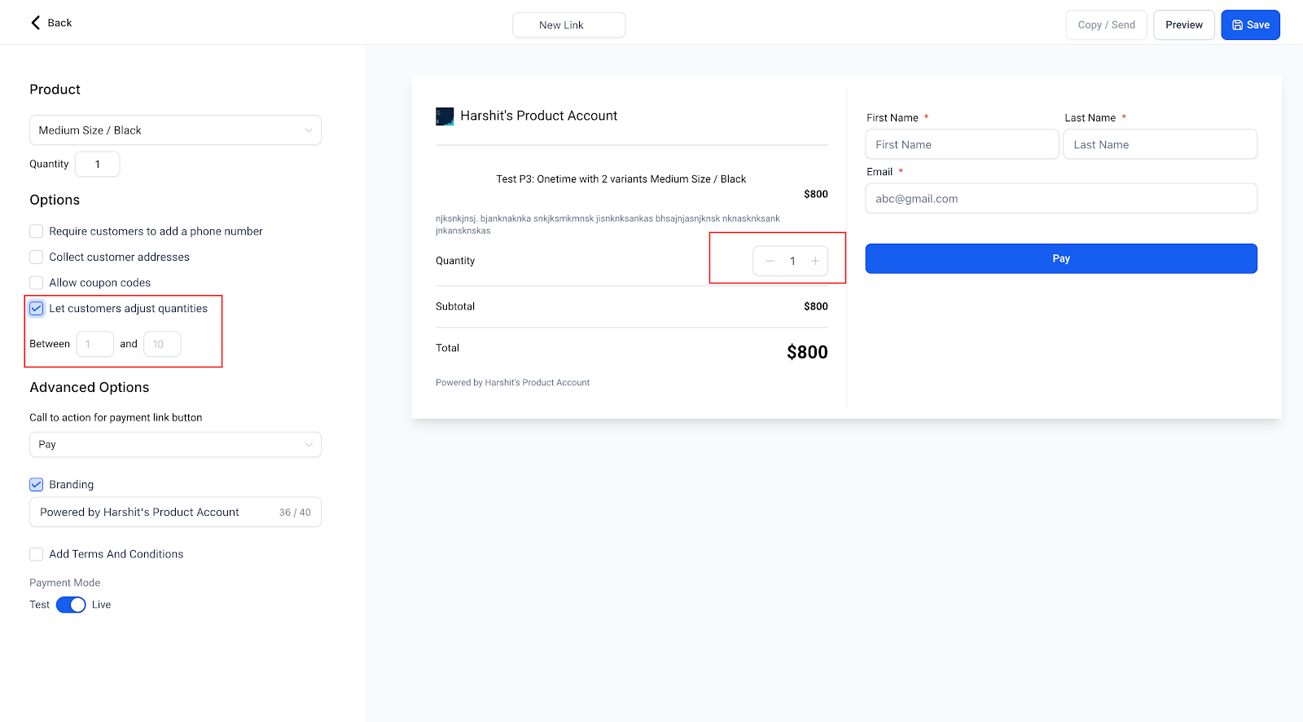Screen dimensions: 1303x722
Task: Focus the Email input field
Action: coord(1061,198)
